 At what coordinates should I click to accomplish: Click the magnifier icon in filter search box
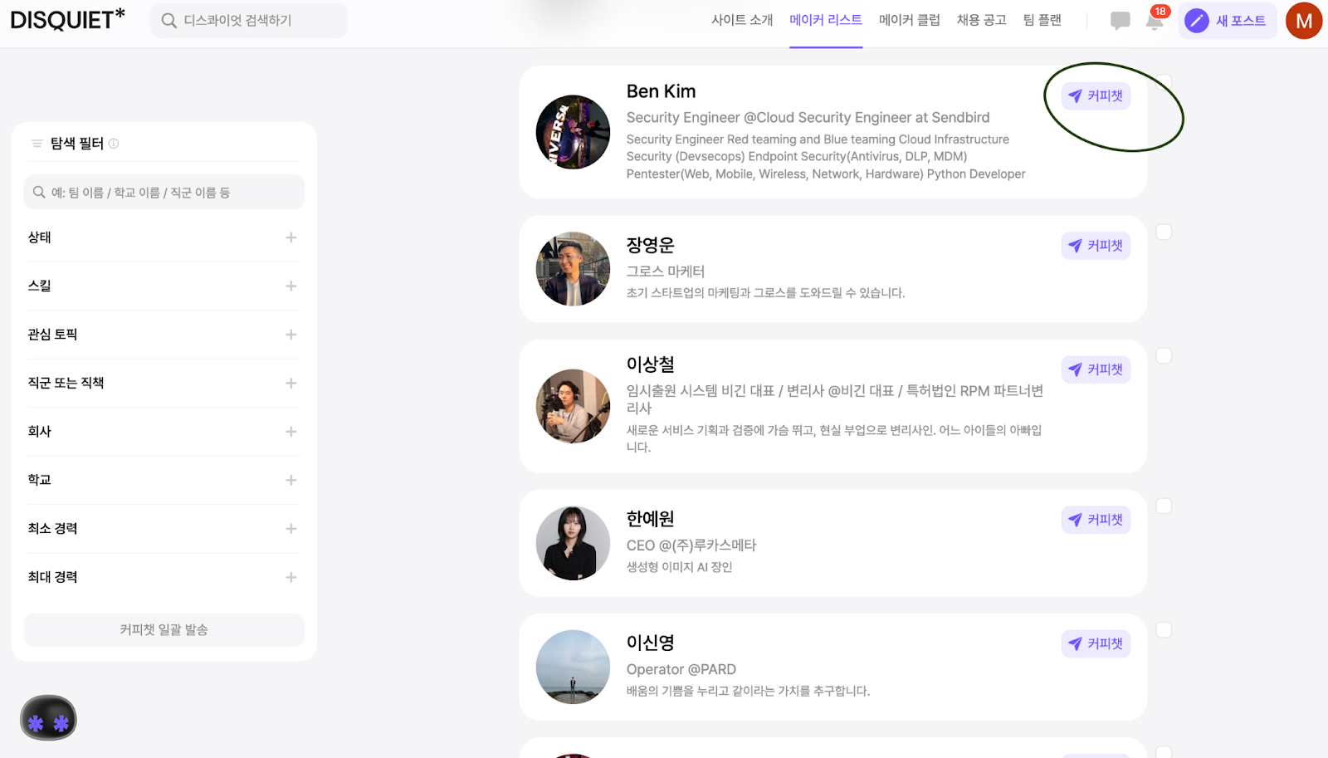(x=39, y=193)
